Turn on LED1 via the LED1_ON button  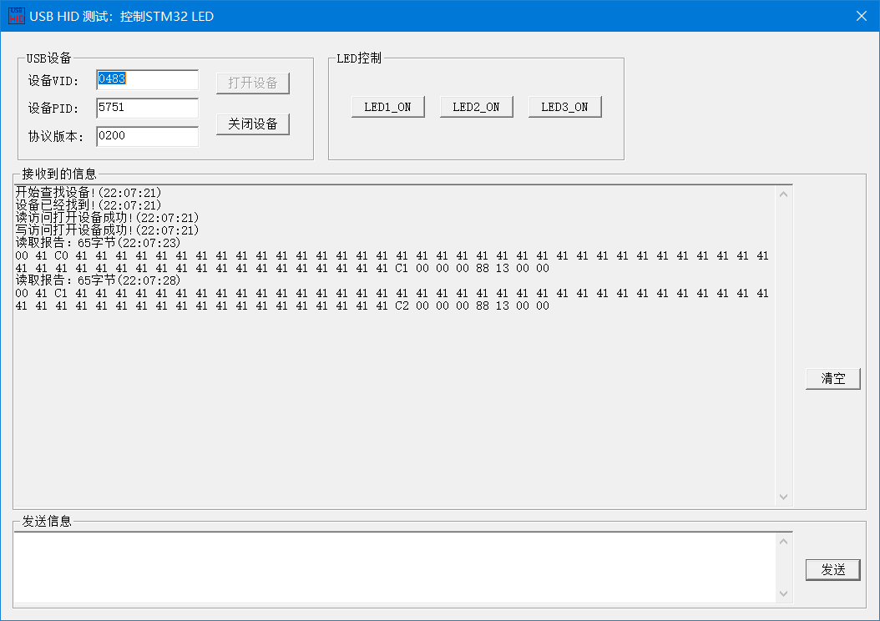[387, 106]
